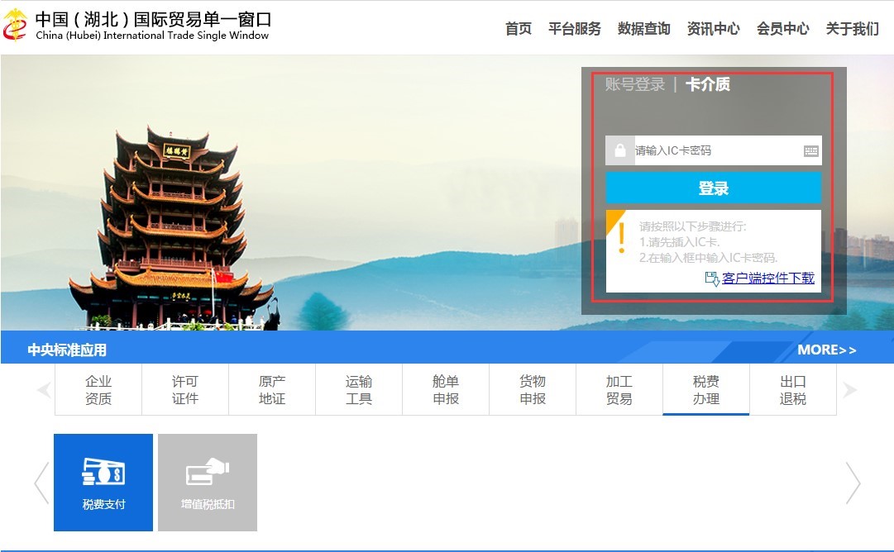Focus the IC card password input field
The image size is (894, 552).
(x=715, y=151)
